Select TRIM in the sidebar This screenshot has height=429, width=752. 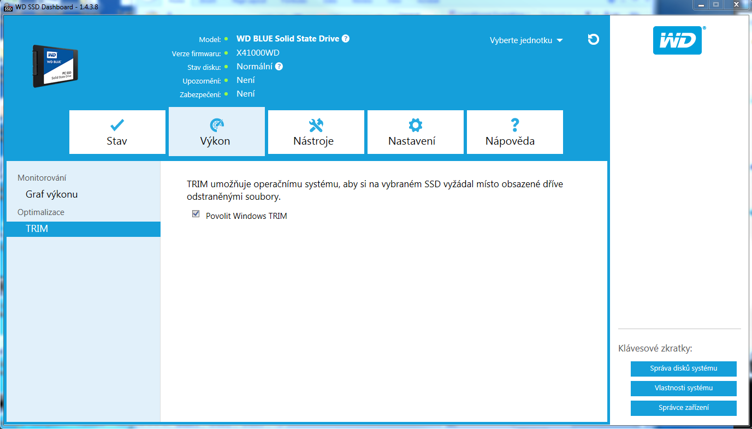click(x=84, y=229)
